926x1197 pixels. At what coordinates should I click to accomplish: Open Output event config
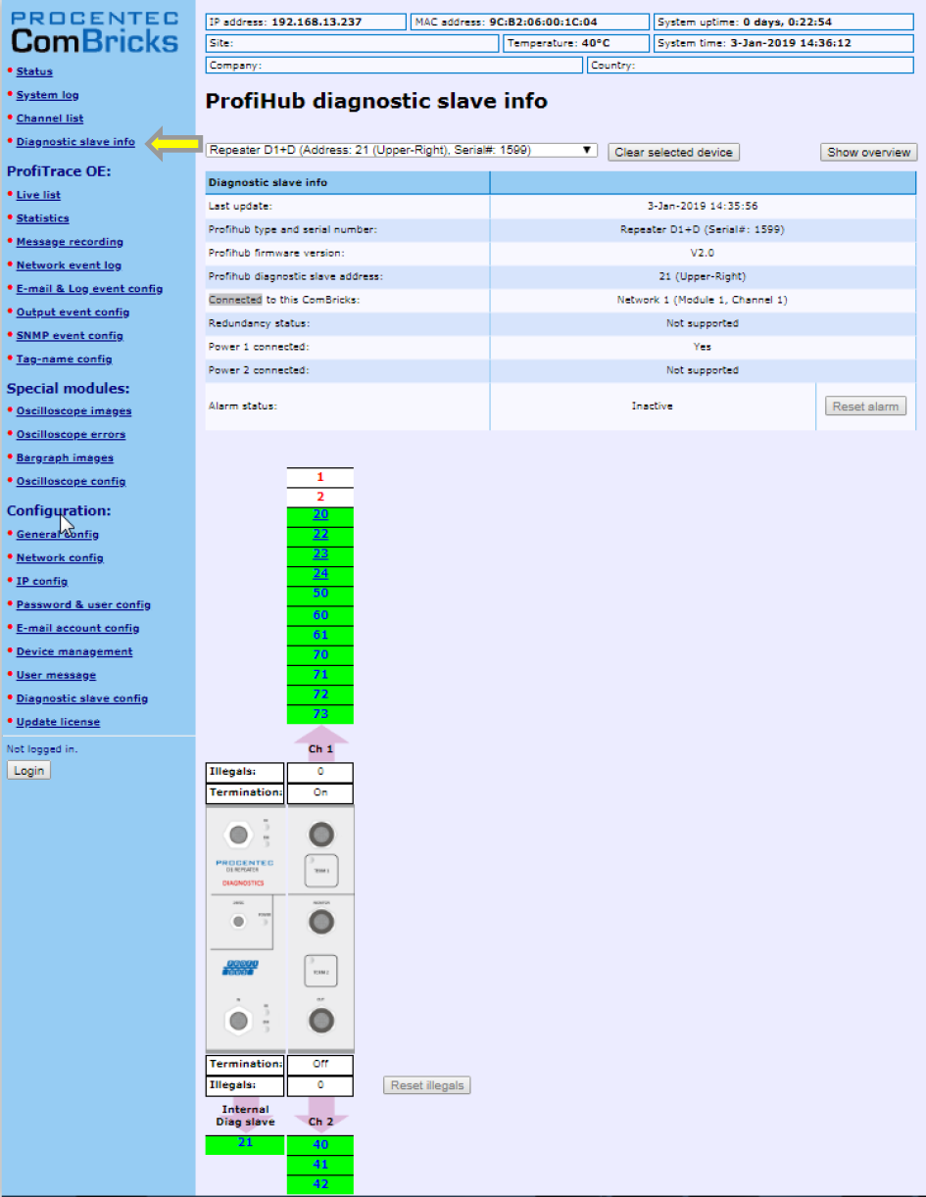[x=73, y=312]
